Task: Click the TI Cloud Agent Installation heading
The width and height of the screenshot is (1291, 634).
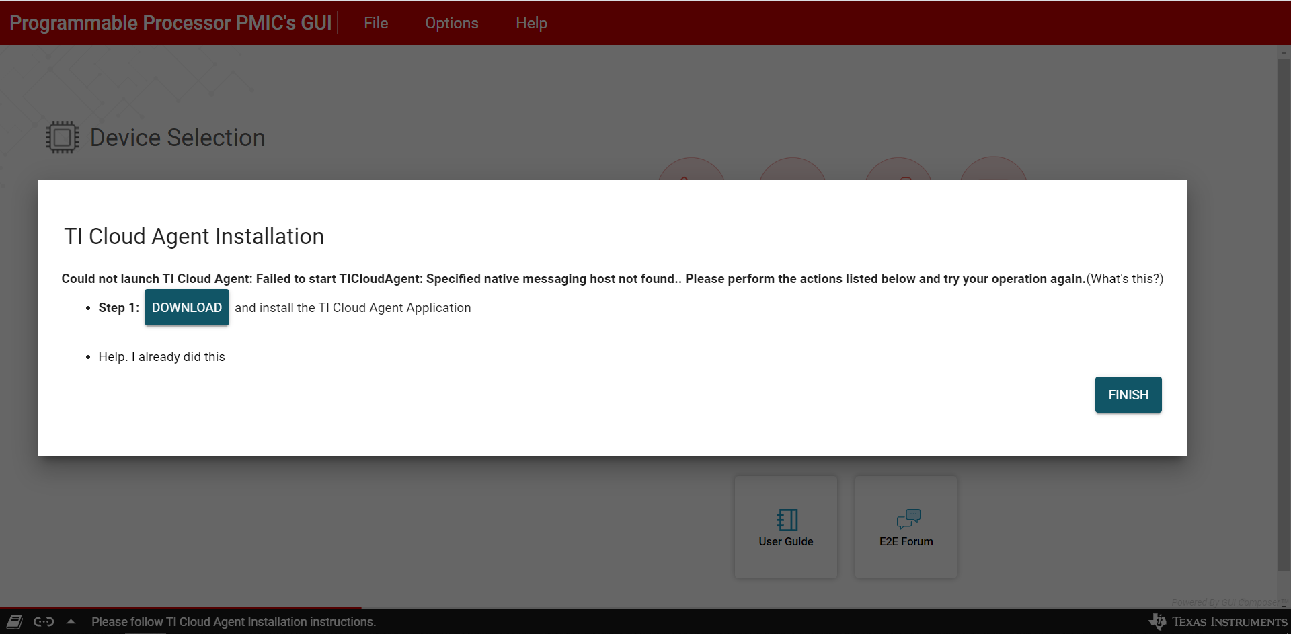Action: tap(194, 237)
